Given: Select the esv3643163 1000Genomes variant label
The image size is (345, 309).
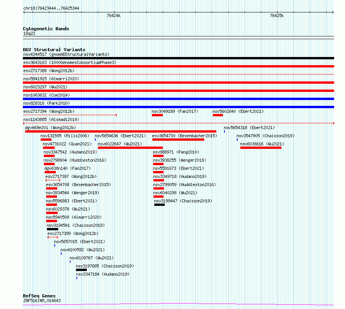Looking at the screenshot, I should 70,62.
